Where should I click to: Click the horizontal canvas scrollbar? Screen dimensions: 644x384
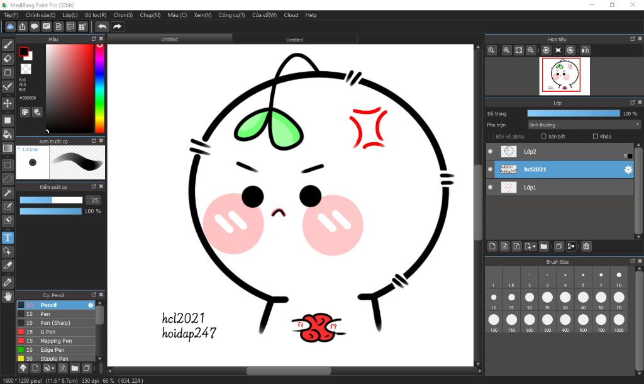click(288, 371)
